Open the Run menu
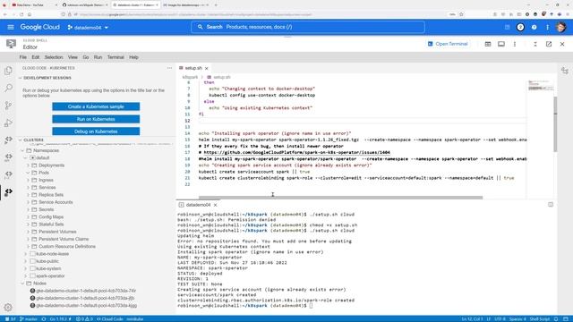Screen dimensions: 573x322 coord(98,57)
